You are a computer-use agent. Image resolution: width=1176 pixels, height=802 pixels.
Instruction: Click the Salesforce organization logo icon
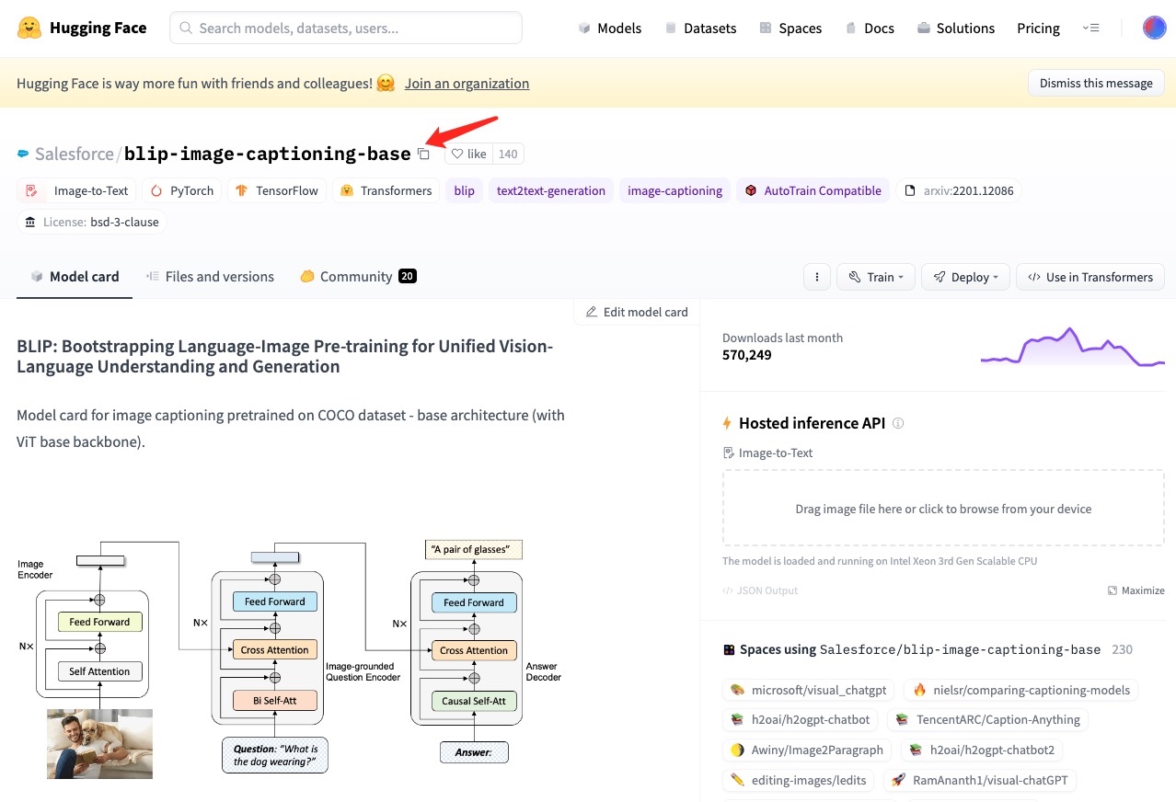click(23, 154)
